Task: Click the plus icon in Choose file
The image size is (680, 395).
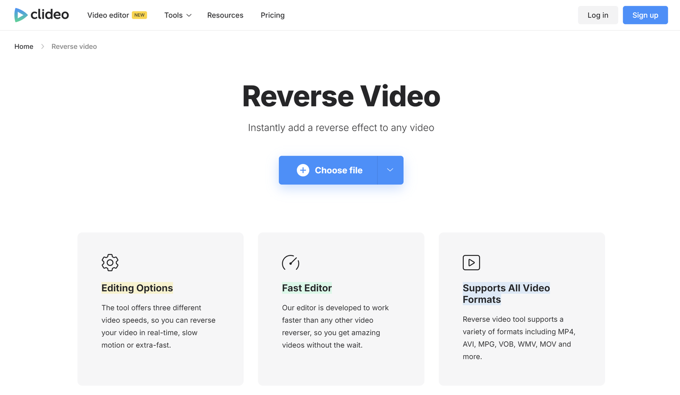Action: point(303,170)
